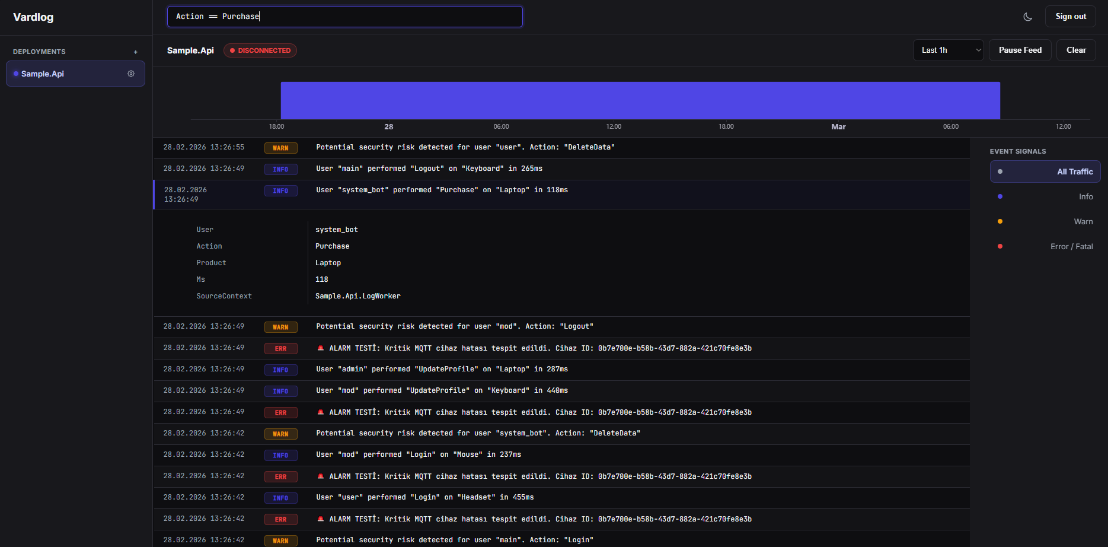Add a new deployment with plus icon
This screenshot has height=547, width=1108.
point(135,52)
